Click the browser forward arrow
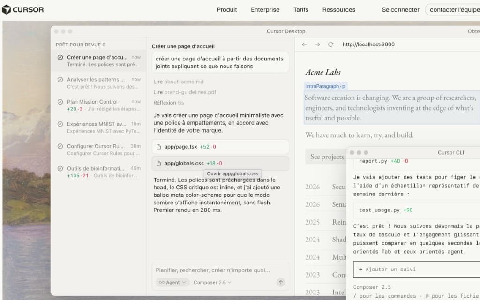The image size is (480, 300). 317,45
